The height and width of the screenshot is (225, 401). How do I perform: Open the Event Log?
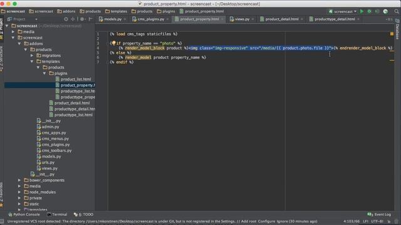379,214
